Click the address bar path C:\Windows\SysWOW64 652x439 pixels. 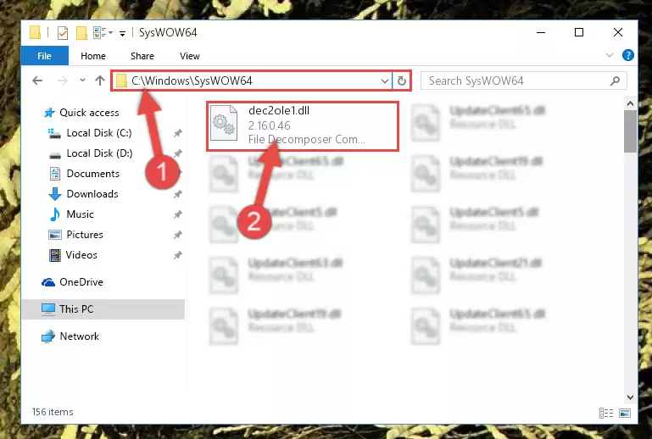[192, 81]
